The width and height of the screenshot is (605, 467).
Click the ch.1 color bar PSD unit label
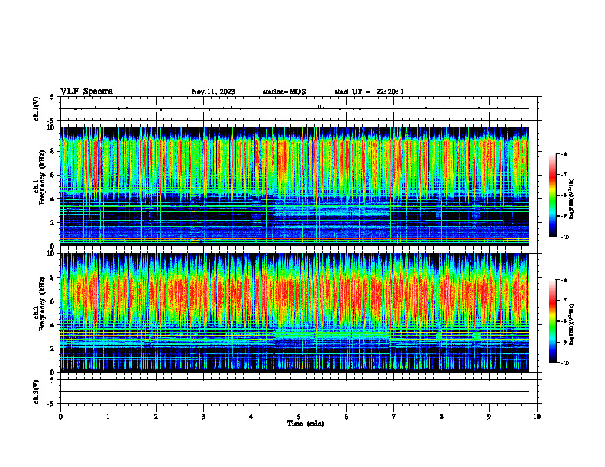point(572,198)
